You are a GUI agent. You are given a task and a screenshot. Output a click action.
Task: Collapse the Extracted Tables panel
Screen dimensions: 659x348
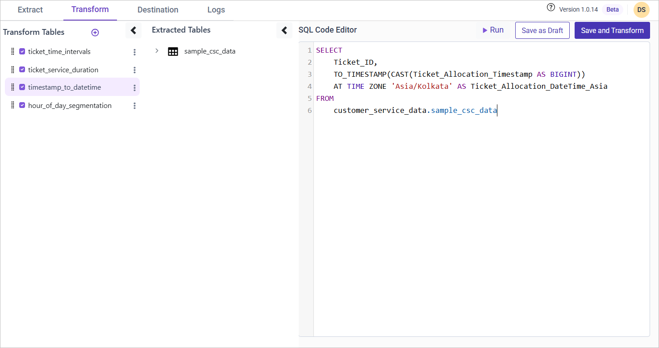pos(284,30)
